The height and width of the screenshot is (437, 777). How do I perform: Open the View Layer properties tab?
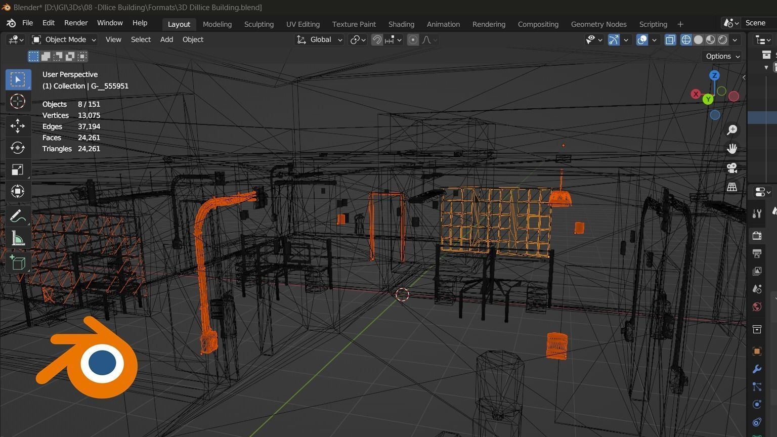click(757, 271)
